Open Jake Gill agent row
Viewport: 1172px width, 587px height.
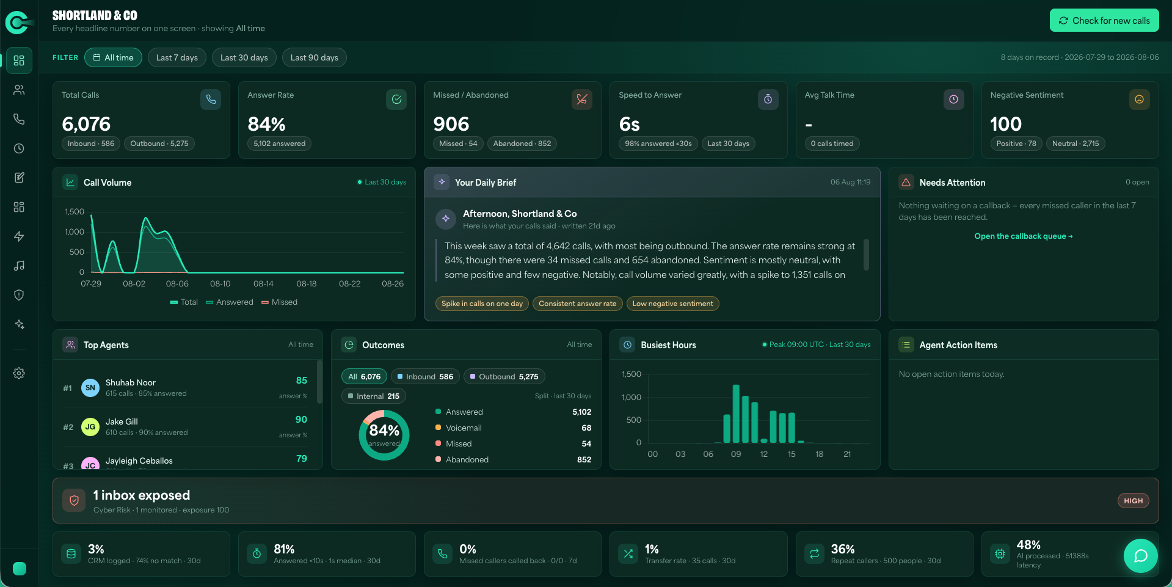(186, 426)
